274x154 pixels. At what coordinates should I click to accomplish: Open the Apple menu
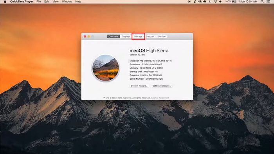5,2
